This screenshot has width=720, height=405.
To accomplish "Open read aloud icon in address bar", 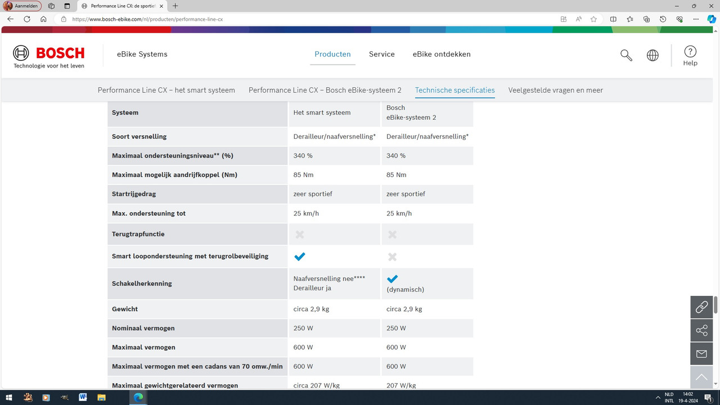I will click(x=579, y=19).
